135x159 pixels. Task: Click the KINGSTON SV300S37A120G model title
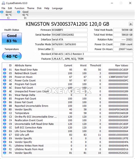(x=67, y=24)
